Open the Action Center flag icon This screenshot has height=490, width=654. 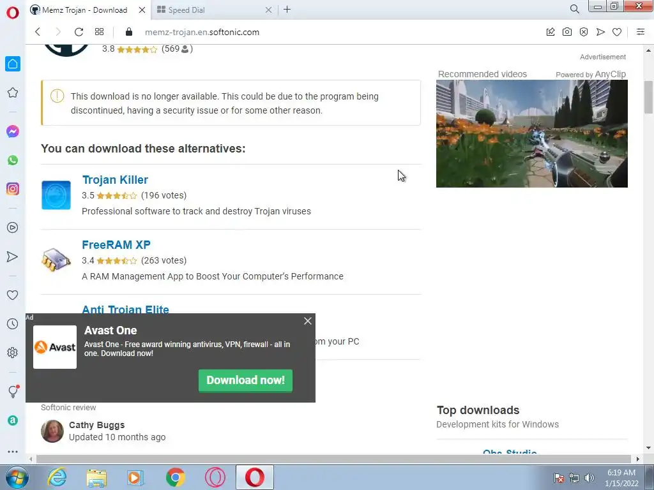[559, 478]
